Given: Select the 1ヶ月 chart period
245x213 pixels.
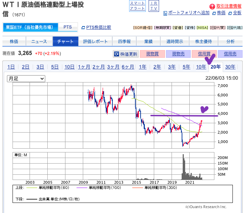Looking at the screenshot, I should 84,67.
